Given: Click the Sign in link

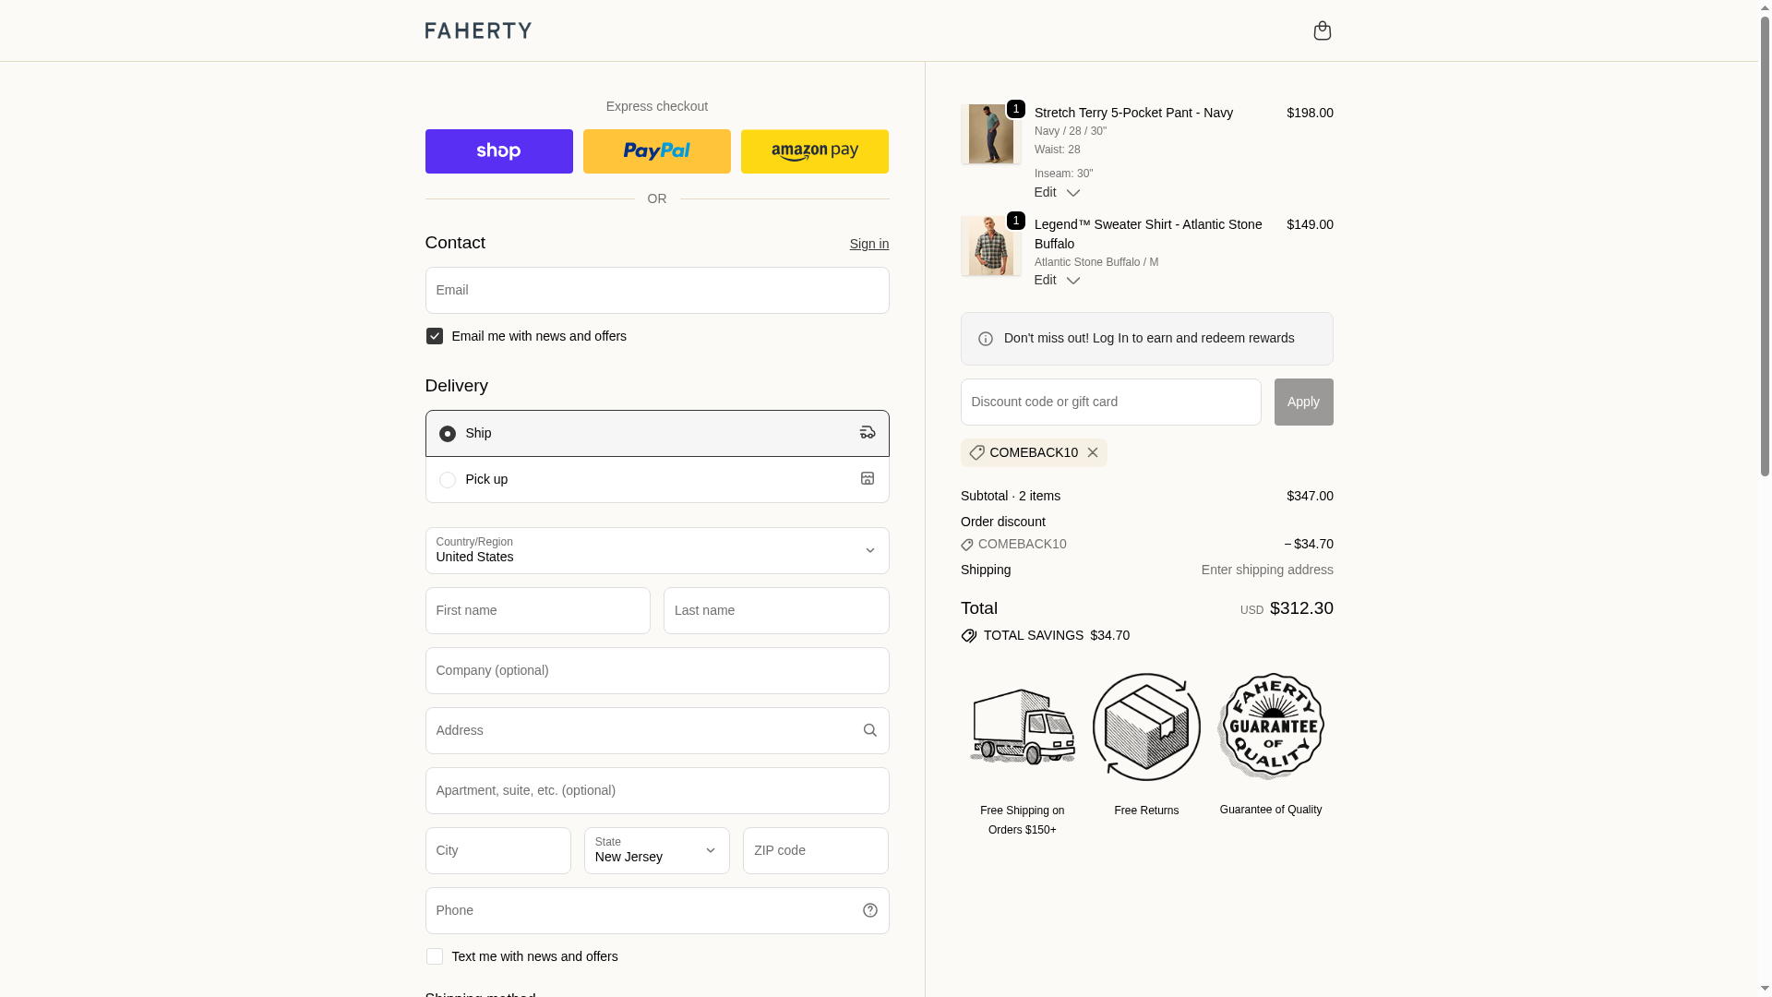Looking at the screenshot, I should click(x=868, y=244).
